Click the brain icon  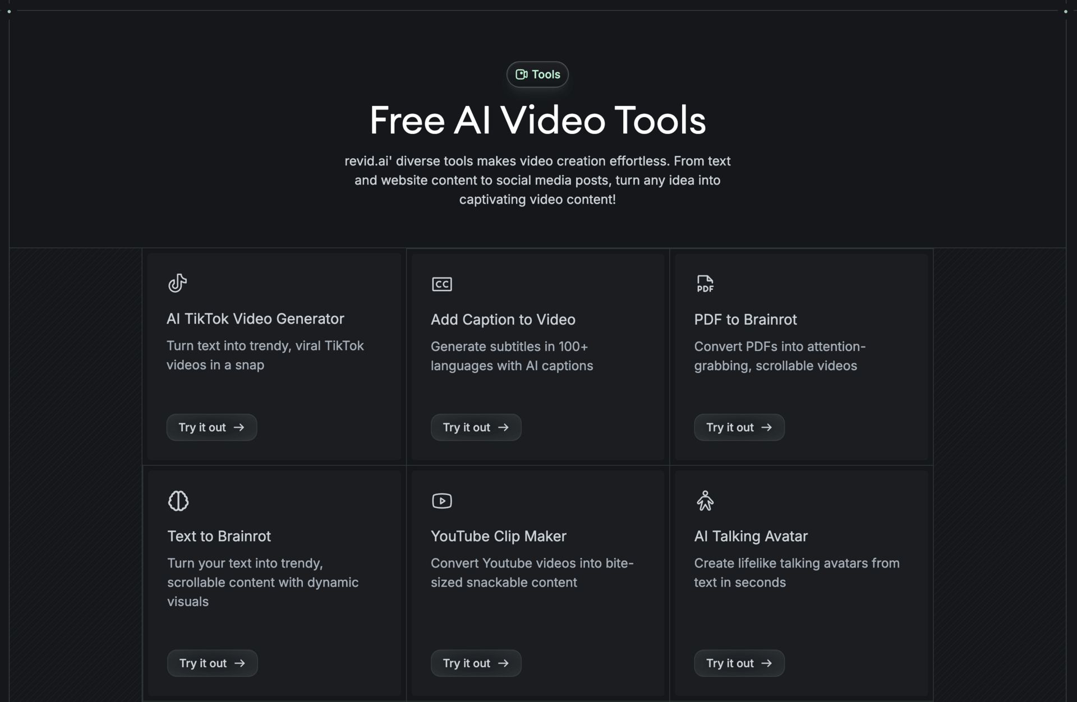point(178,501)
